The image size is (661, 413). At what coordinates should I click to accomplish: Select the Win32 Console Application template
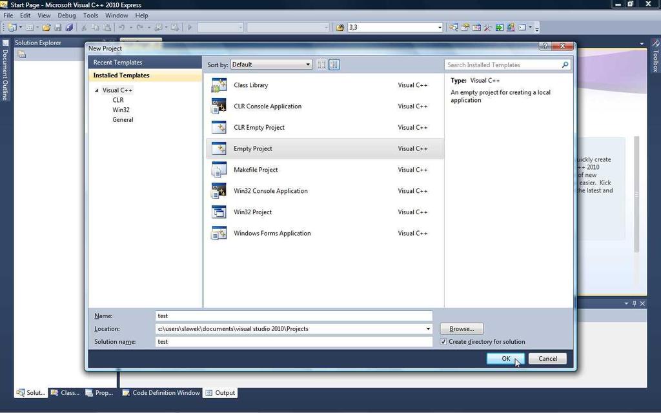pyautogui.click(x=325, y=191)
